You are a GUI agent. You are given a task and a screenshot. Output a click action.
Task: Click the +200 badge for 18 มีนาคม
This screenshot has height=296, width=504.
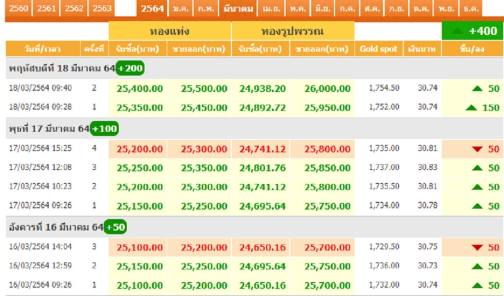pos(130,68)
